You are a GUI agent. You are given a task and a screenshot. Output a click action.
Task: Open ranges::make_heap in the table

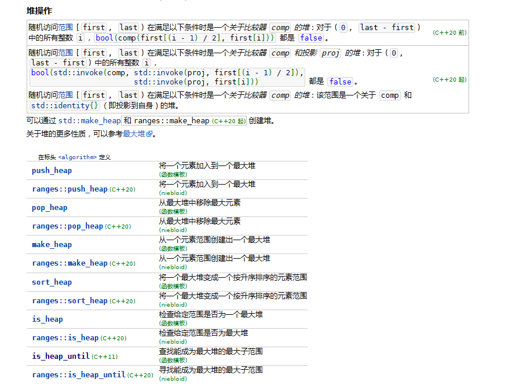pos(69,263)
